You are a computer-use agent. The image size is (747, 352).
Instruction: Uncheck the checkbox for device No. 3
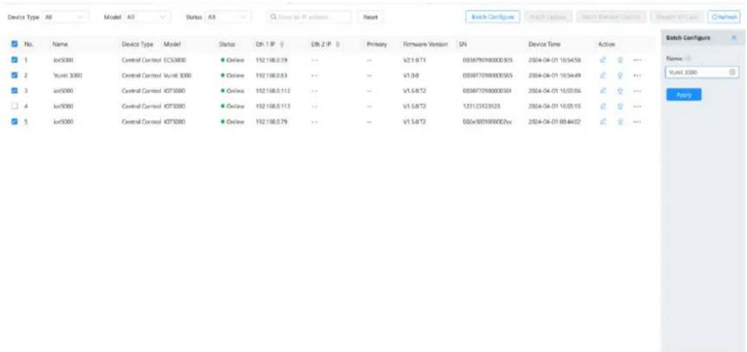tap(15, 90)
